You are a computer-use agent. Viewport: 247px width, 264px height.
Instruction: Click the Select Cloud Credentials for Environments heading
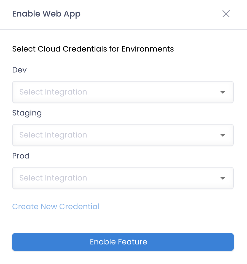coord(93,49)
